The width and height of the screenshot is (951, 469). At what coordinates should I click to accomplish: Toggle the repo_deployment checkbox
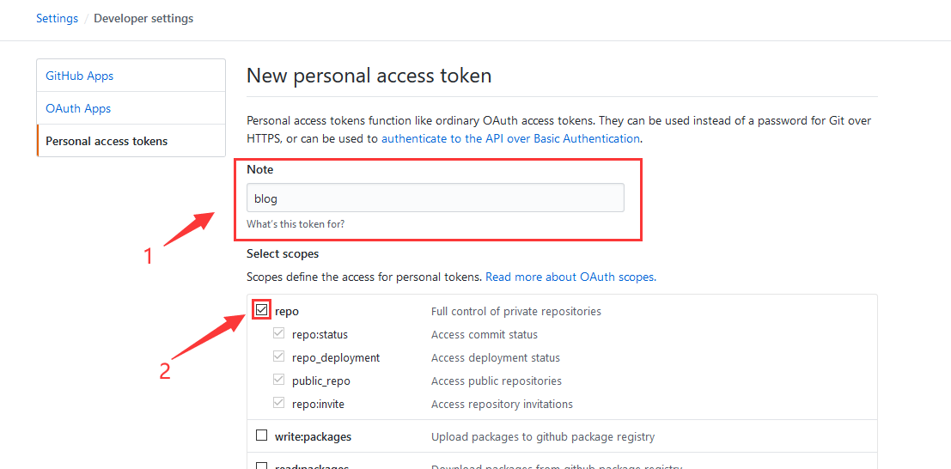pyautogui.click(x=278, y=356)
